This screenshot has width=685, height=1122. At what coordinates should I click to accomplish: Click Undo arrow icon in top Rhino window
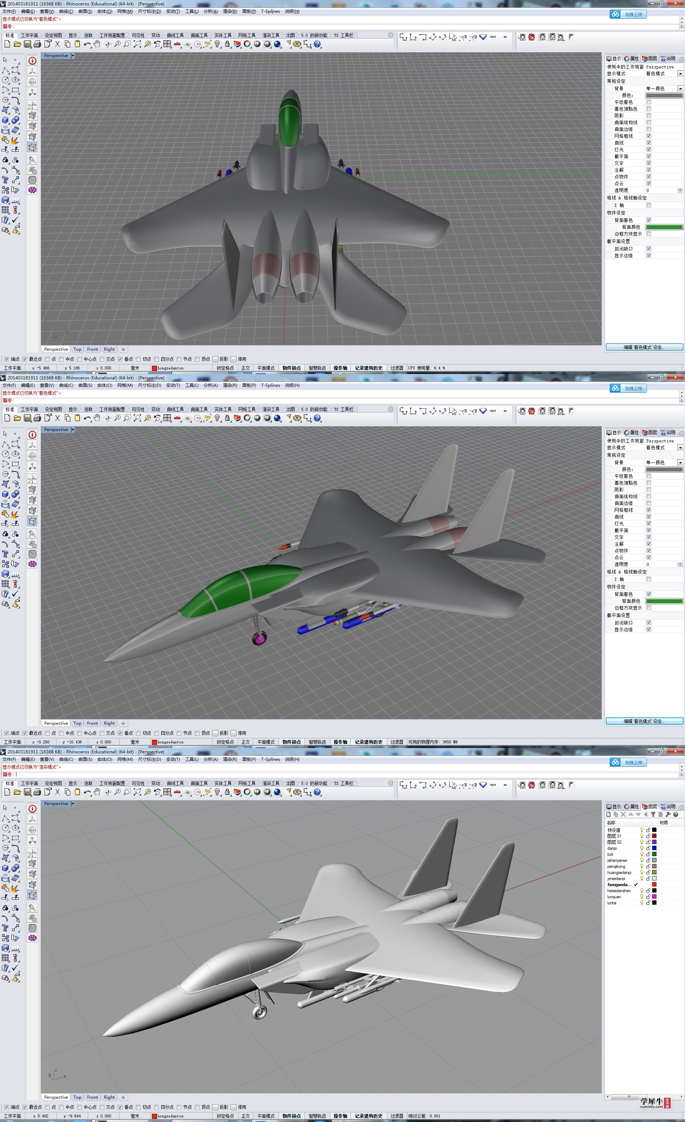coord(87,44)
